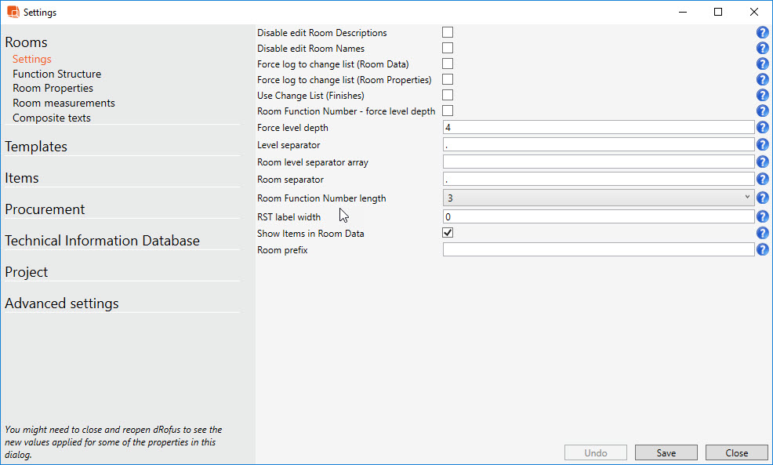Click into the Room prefix text field

pyautogui.click(x=598, y=250)
